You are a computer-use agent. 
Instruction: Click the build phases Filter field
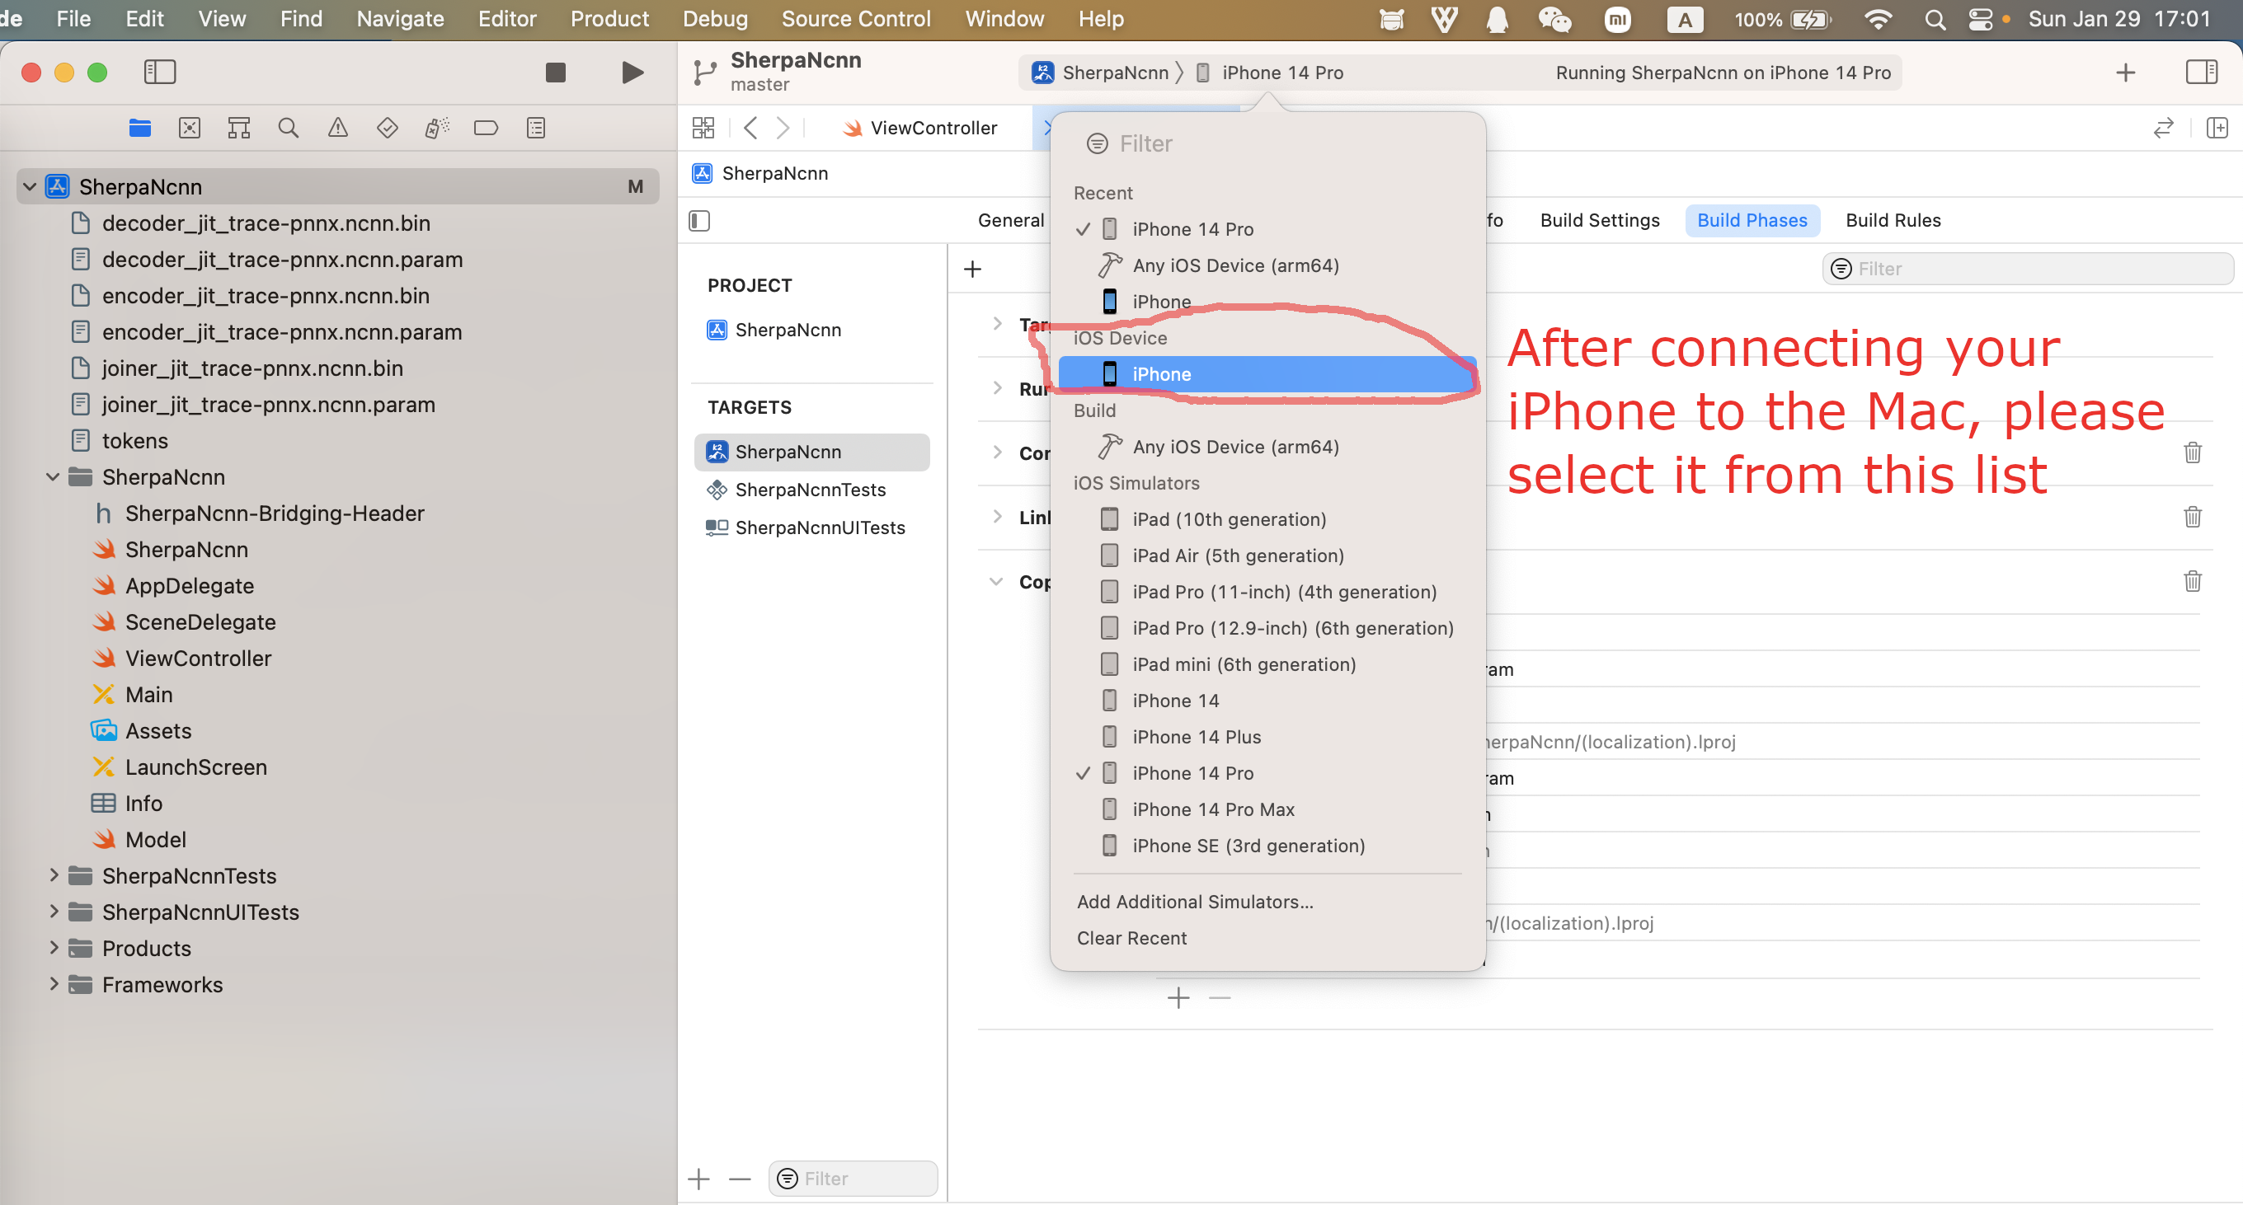tap(2027, 269)
